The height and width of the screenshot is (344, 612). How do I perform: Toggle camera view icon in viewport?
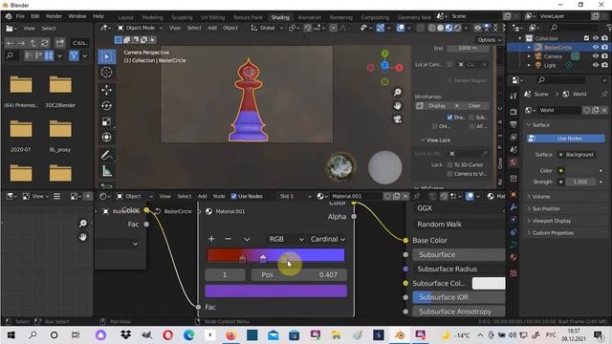398,119
